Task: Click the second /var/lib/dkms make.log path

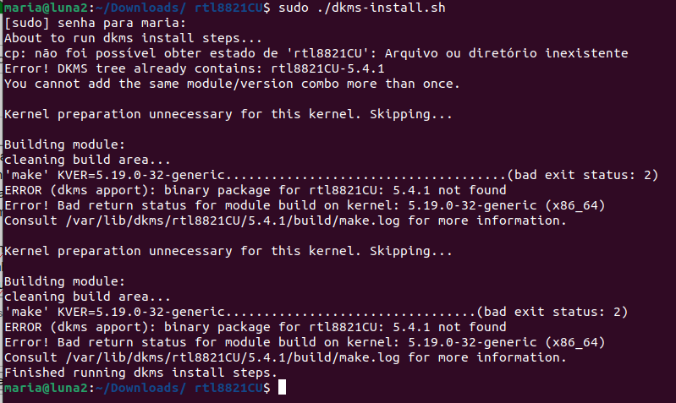Action: 233,357
